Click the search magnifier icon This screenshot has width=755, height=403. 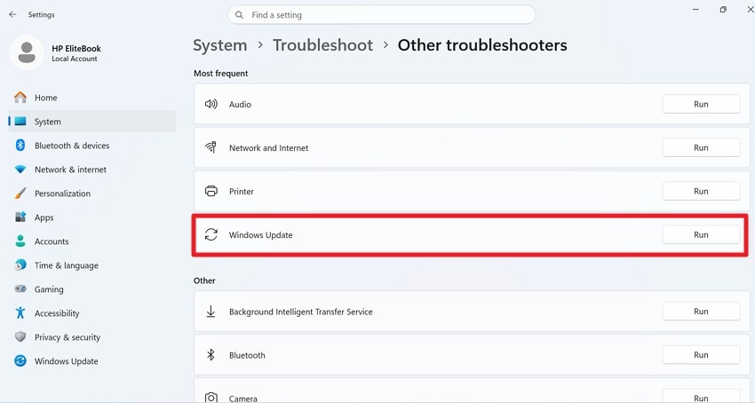(239, 15)
